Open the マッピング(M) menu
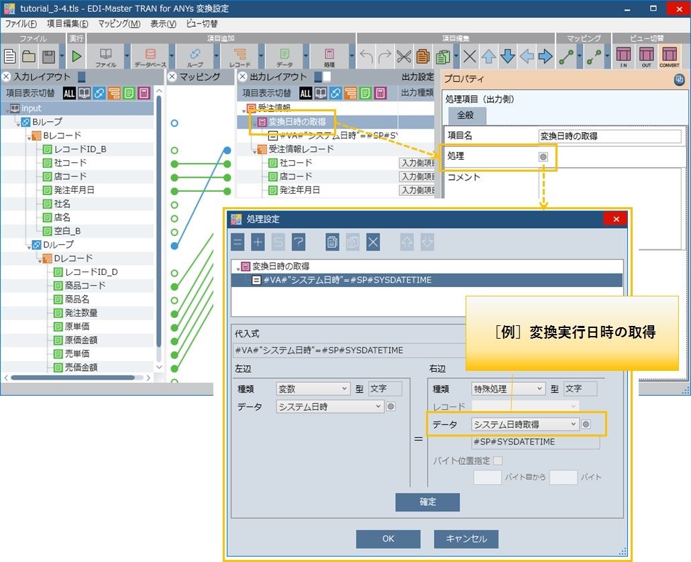Viewport: 691px width, 562px height. [119, 23]
